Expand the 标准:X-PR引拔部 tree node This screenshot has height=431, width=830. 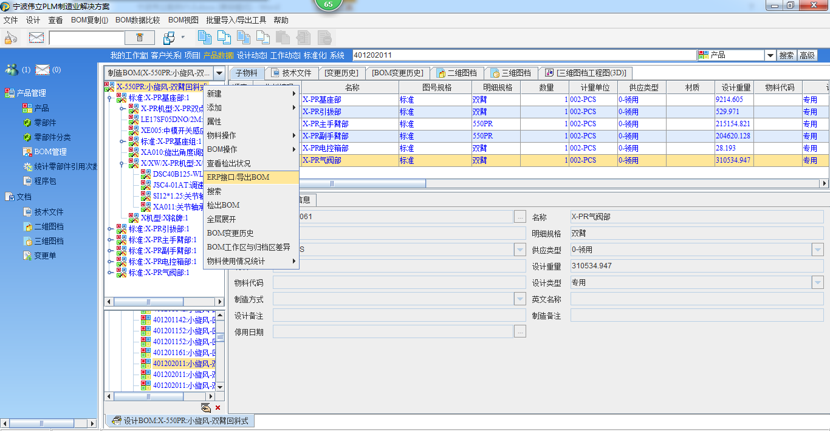[109, 229]
